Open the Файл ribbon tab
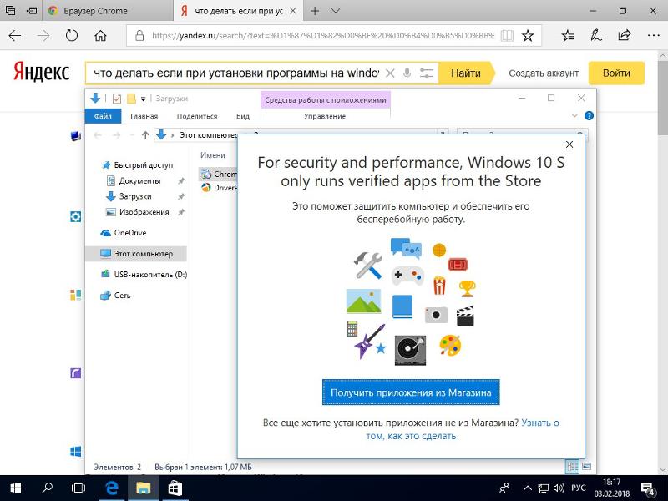This screenshot has width=668, height=501. tap(103, 116)
